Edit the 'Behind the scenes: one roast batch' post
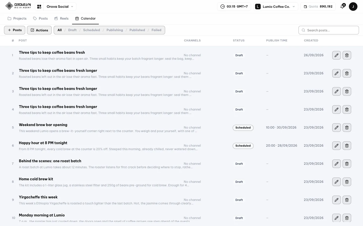 pos(337,164)
